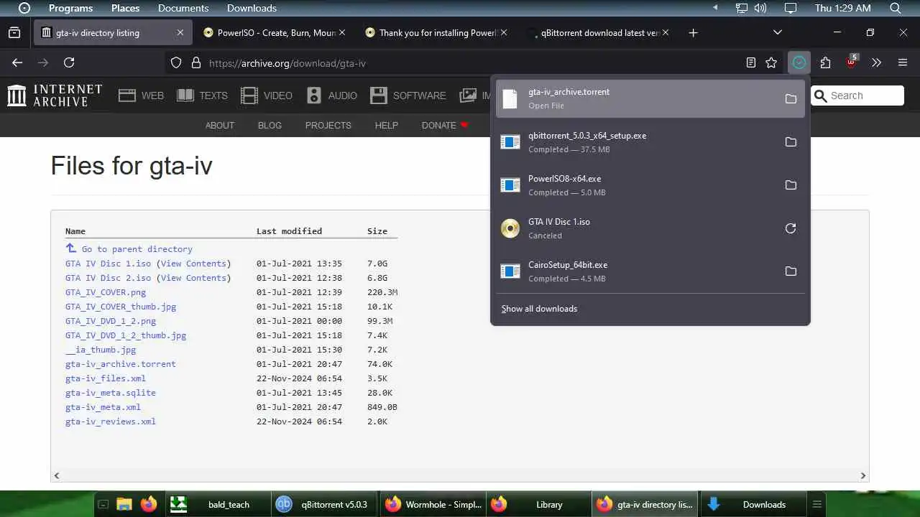920x517 pixels.
Task: Open uBlock Origin extension icon
Action: (x=852, y=62)
